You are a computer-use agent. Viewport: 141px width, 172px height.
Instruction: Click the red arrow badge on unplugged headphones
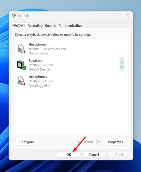[x=24, y=84]
